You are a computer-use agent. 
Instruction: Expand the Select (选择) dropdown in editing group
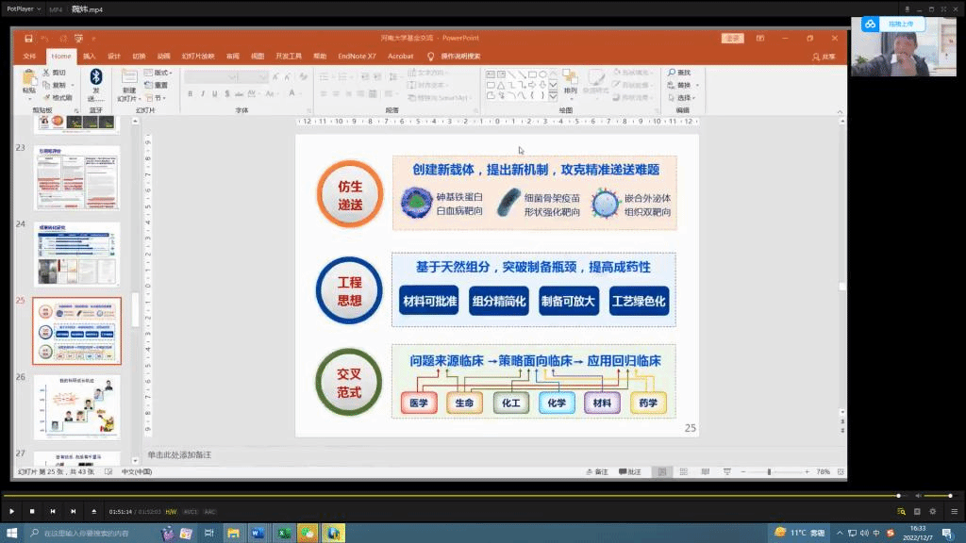coord(684,98)
